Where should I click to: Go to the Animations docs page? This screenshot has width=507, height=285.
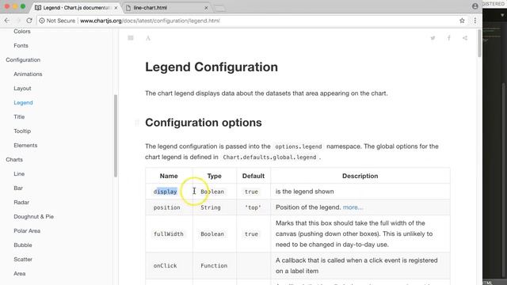[x=28, y=74]
